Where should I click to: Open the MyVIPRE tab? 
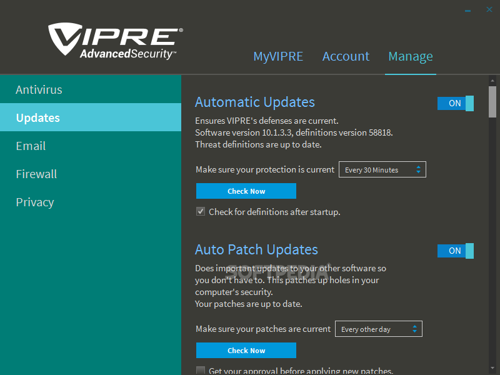tap(278, 56)
